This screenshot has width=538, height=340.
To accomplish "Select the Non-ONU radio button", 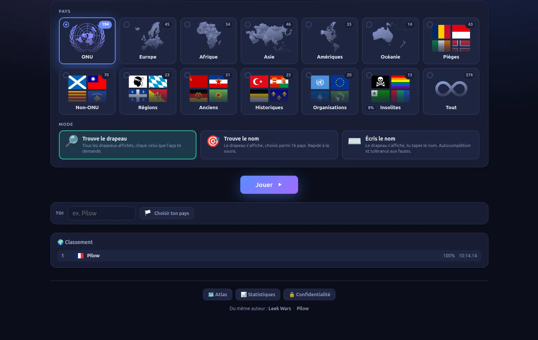I will pos(66,75).
